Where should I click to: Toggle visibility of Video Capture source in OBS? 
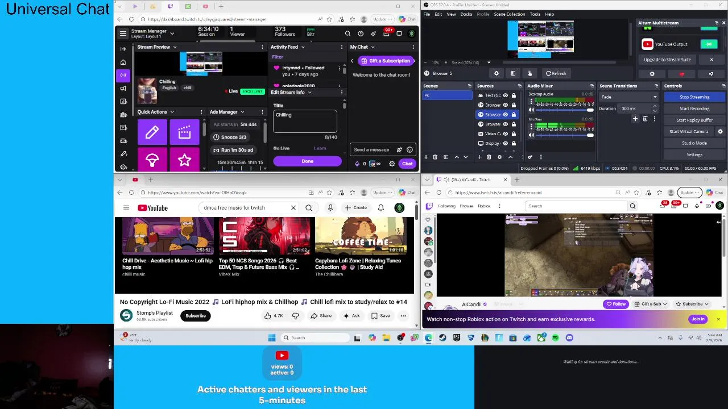[505, 133]
